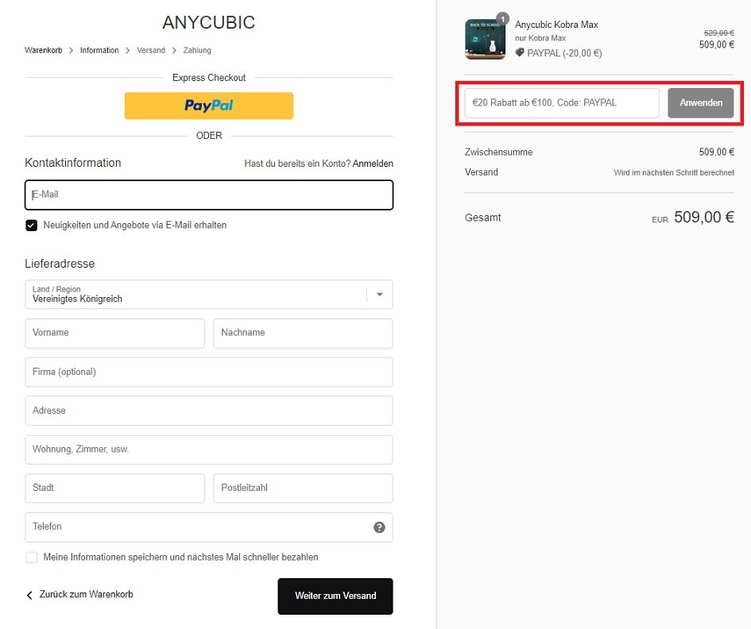The width and height of the screenshot is (751, 629).
Task: Open the Anycubic Kobra Max product thumbnail
Action: click(485, 39)
